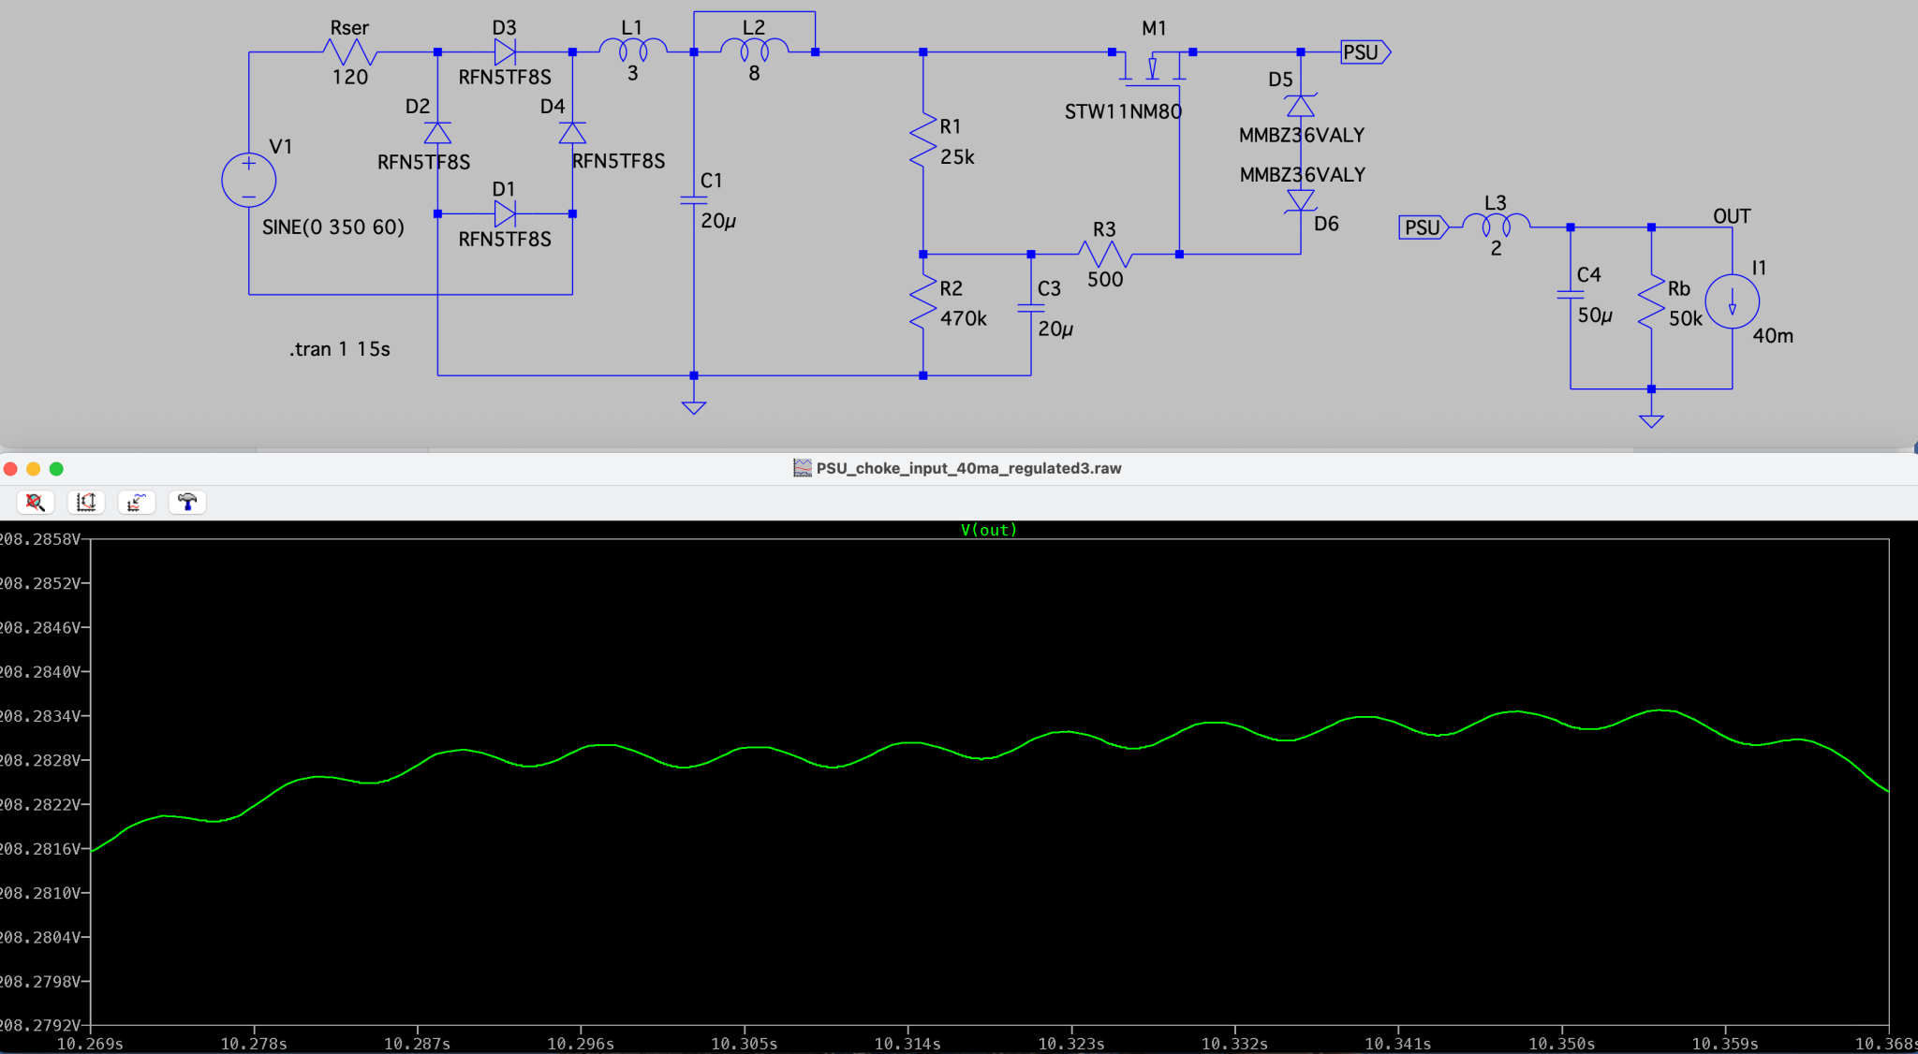This screenshot has width=1918, height=1054.
Task: Click the 208.2858V top Y-axis label
Action: pos(40,539)
